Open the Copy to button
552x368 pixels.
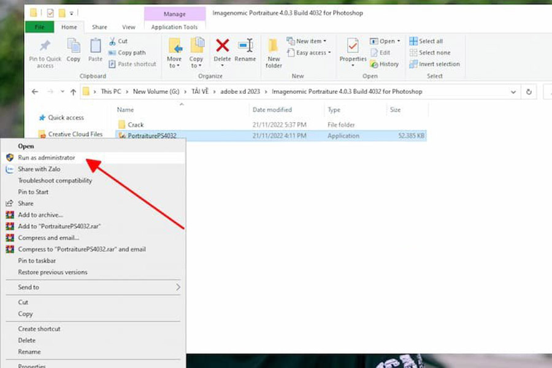[x=196, y=53]
